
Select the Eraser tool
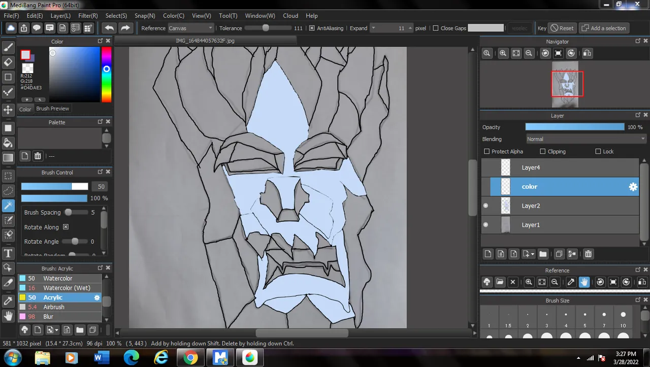(8, 62)
